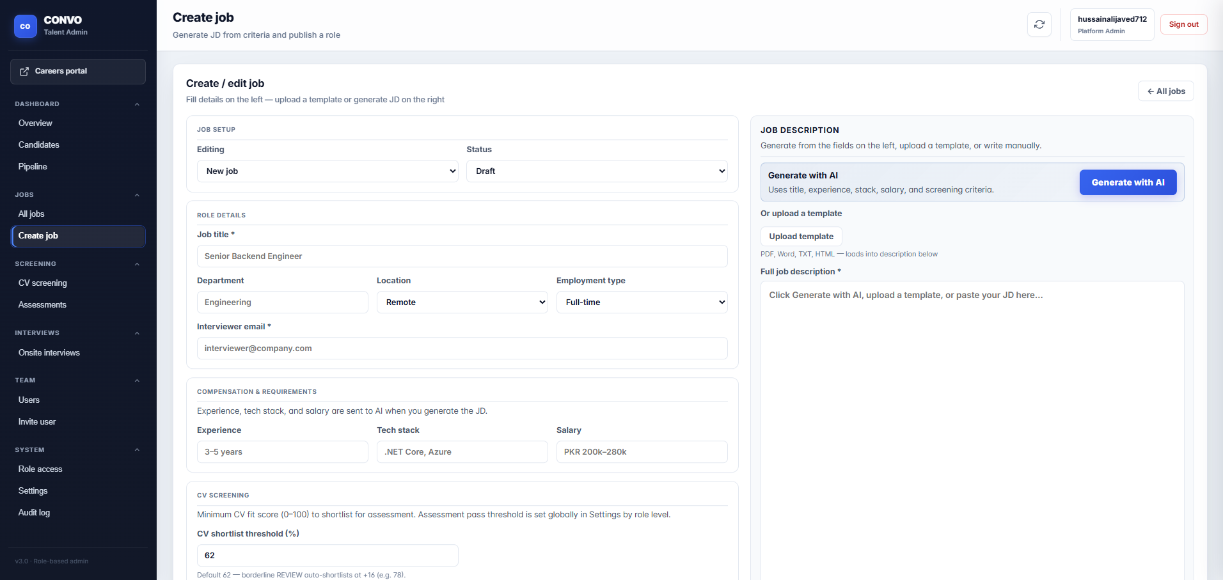Viewport: 1223px width, 580px height.
Task: Open Role access settings
Action: pyautogui.click(x=78, y=469)
